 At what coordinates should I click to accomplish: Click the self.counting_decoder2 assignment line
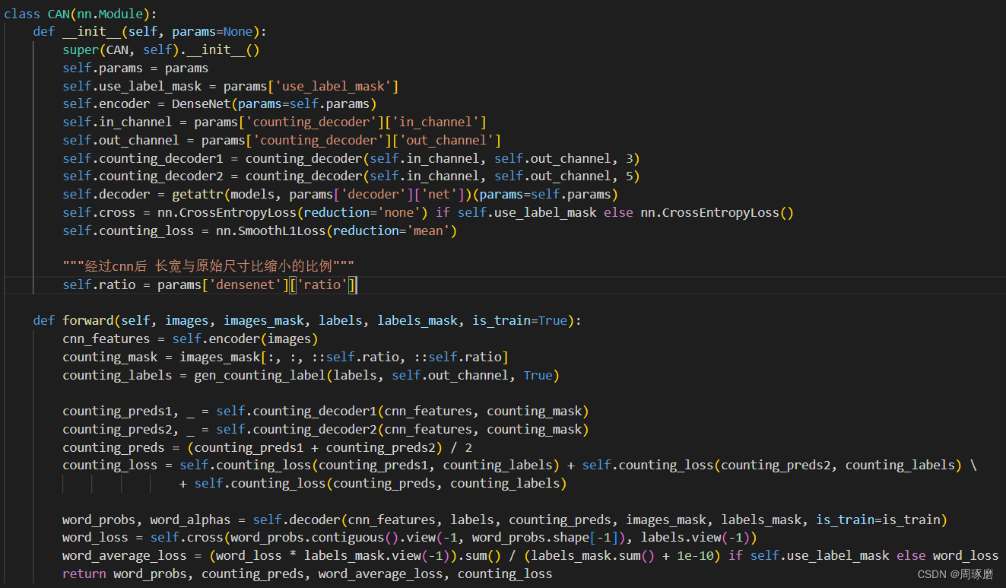(351, 177)
